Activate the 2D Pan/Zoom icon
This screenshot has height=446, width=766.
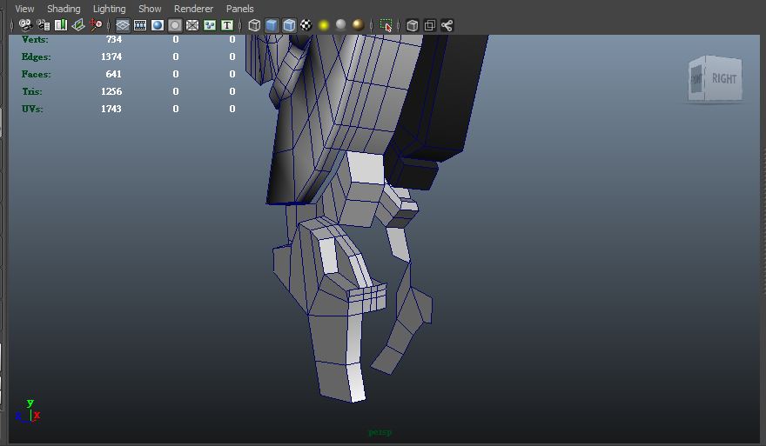pyautogui.click(x=96, y=25)
